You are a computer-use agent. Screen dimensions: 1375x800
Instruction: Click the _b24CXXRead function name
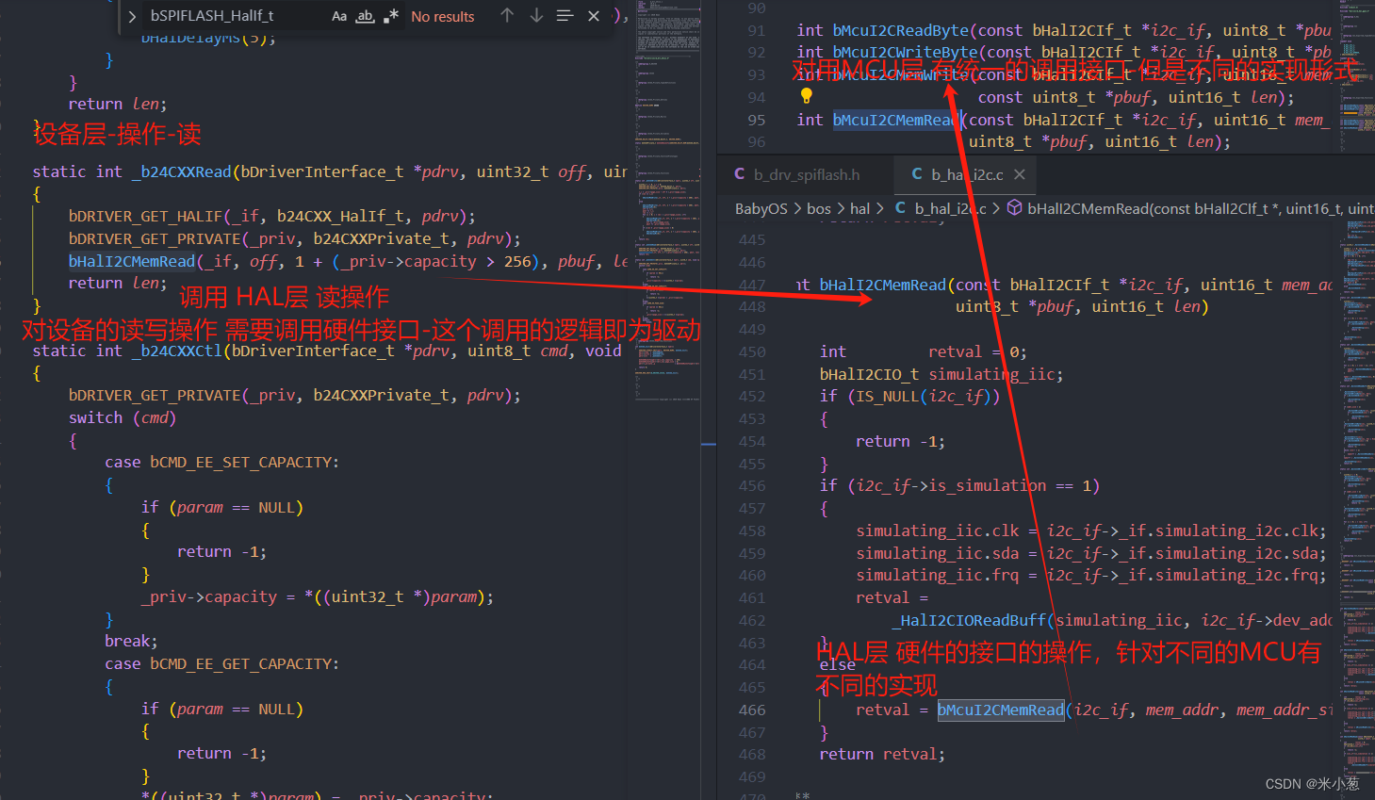click(x=182, y=171)
